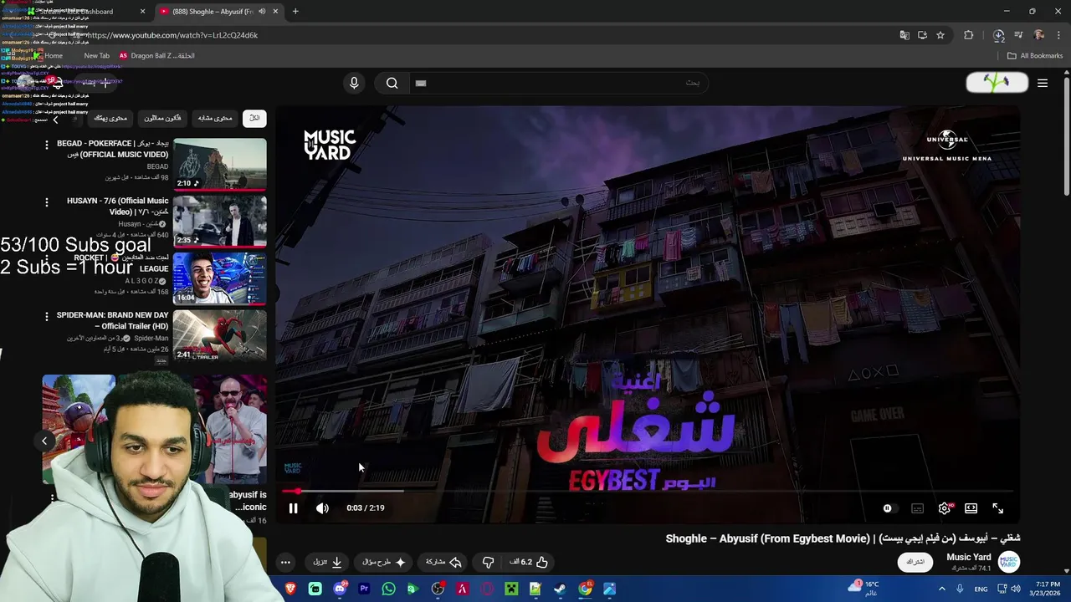
Task: Open options menu for BEGAD - POKERFACE video
Action: 47,145
